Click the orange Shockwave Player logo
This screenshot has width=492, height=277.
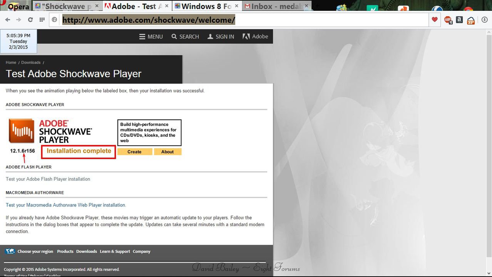click(x=22, y=131)
